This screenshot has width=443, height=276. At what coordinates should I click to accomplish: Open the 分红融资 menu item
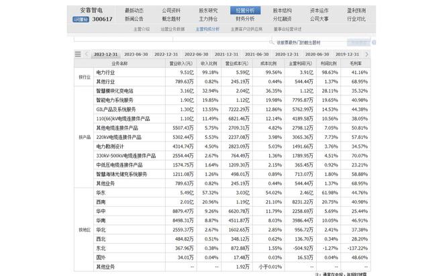(282, 19)
